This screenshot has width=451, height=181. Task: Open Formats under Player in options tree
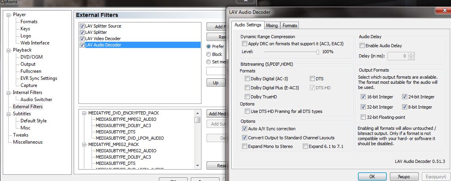(x=29, y=22)
